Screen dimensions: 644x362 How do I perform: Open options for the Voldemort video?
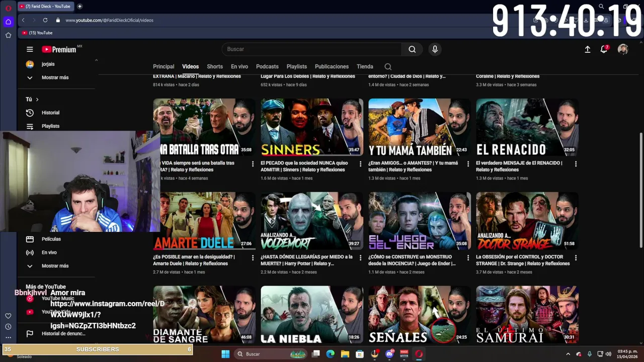(x=360, y=257)
